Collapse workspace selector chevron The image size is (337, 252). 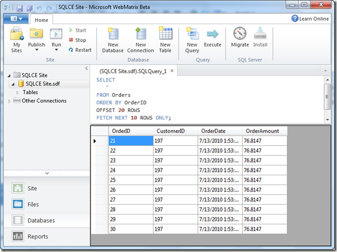coord(47,173)
